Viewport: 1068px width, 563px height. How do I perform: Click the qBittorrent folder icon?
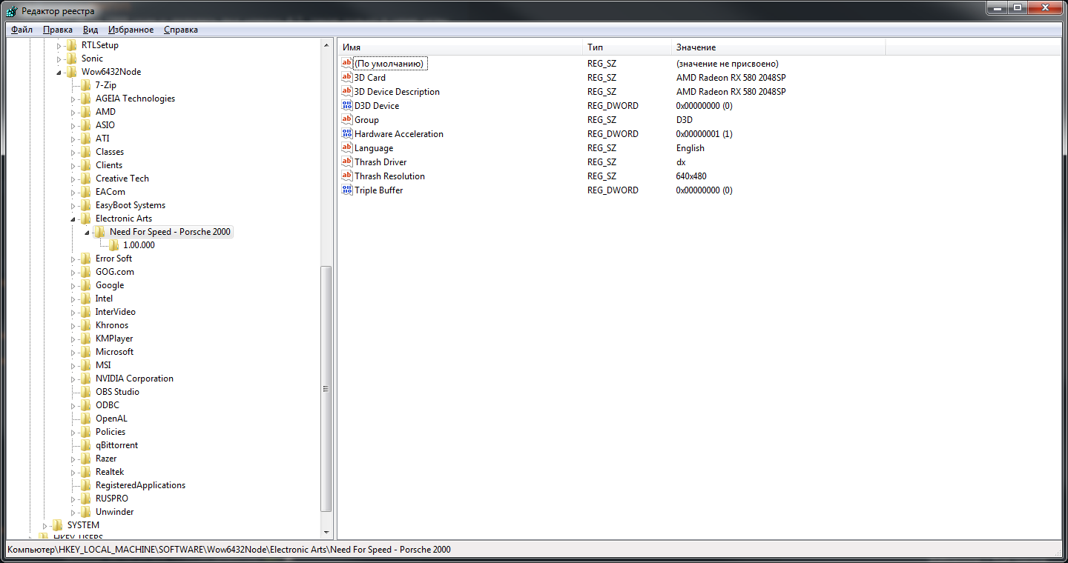[x=86, y=445]
